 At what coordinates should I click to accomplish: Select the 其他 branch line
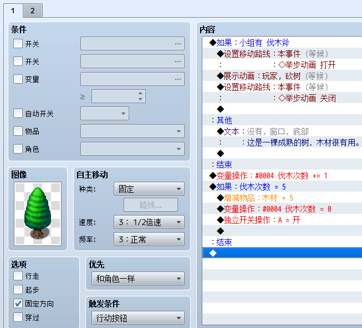tap(282, 120)
